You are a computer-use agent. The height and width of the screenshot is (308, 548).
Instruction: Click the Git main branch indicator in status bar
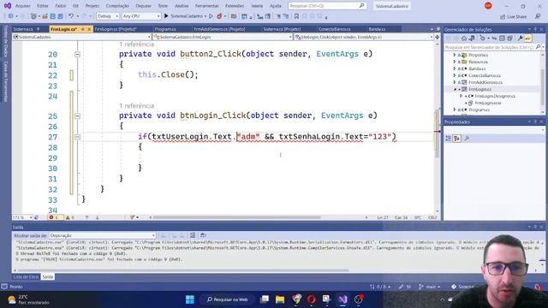tap(430, 287)
